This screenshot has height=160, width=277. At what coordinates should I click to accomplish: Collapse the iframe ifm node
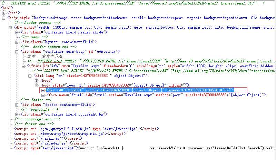click(23, 67)
